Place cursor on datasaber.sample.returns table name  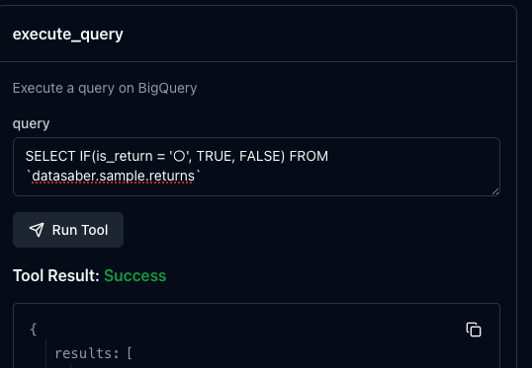pos(114,176)
